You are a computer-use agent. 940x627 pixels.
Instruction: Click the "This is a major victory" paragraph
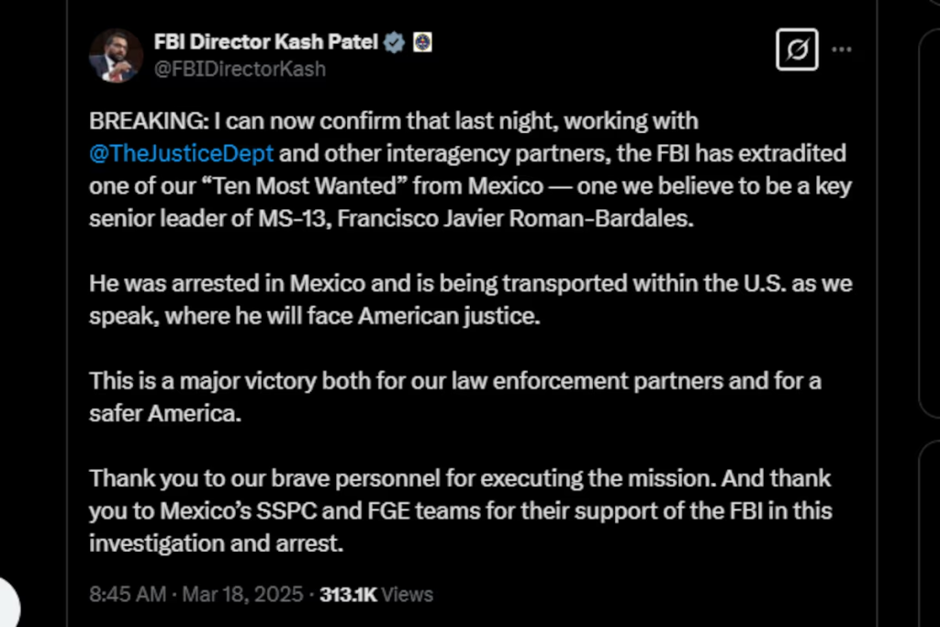click(455, 397)
